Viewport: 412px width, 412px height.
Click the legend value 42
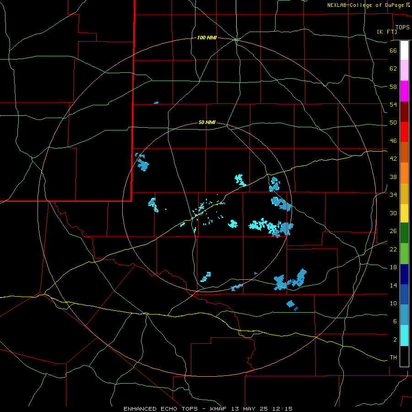point(393,159)
